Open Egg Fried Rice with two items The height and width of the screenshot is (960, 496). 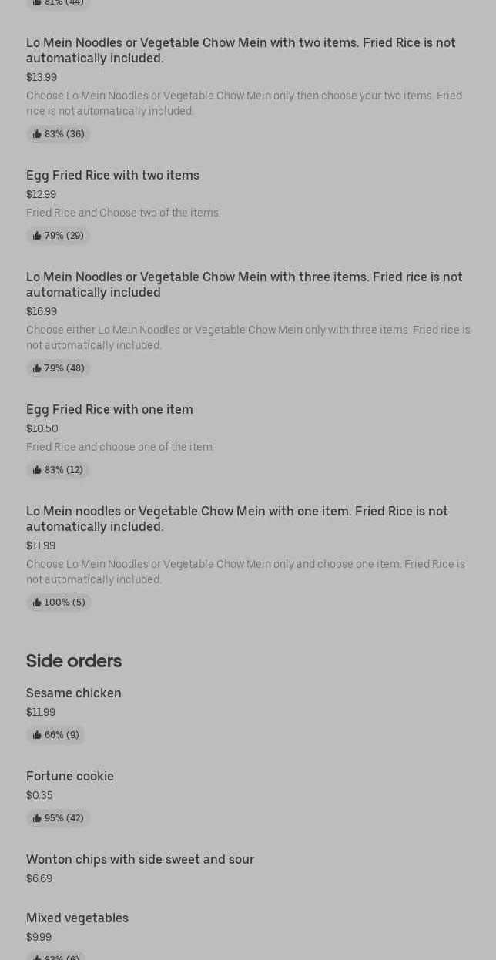(112, 176)
